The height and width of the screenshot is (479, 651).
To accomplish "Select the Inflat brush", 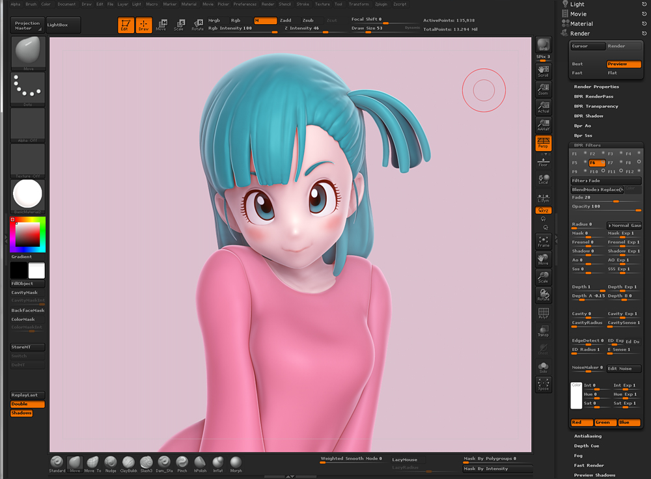I will [218, 464].
